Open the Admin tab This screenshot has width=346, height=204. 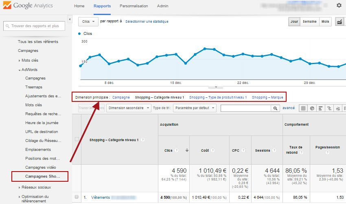point(163,6)
